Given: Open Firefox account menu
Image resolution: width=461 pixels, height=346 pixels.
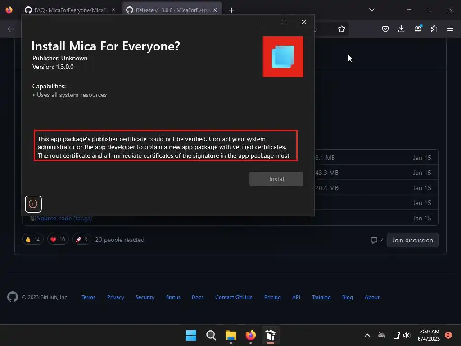Looking at the screenshot, I should click(x=418, y=29).
